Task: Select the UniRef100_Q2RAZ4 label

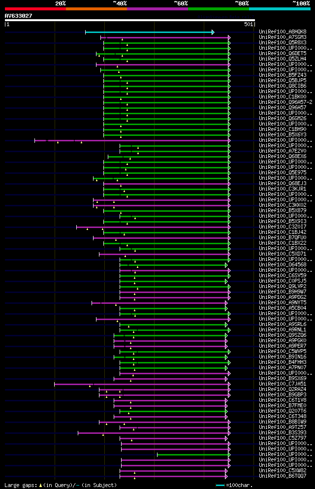Action: (x=283, y=390)
